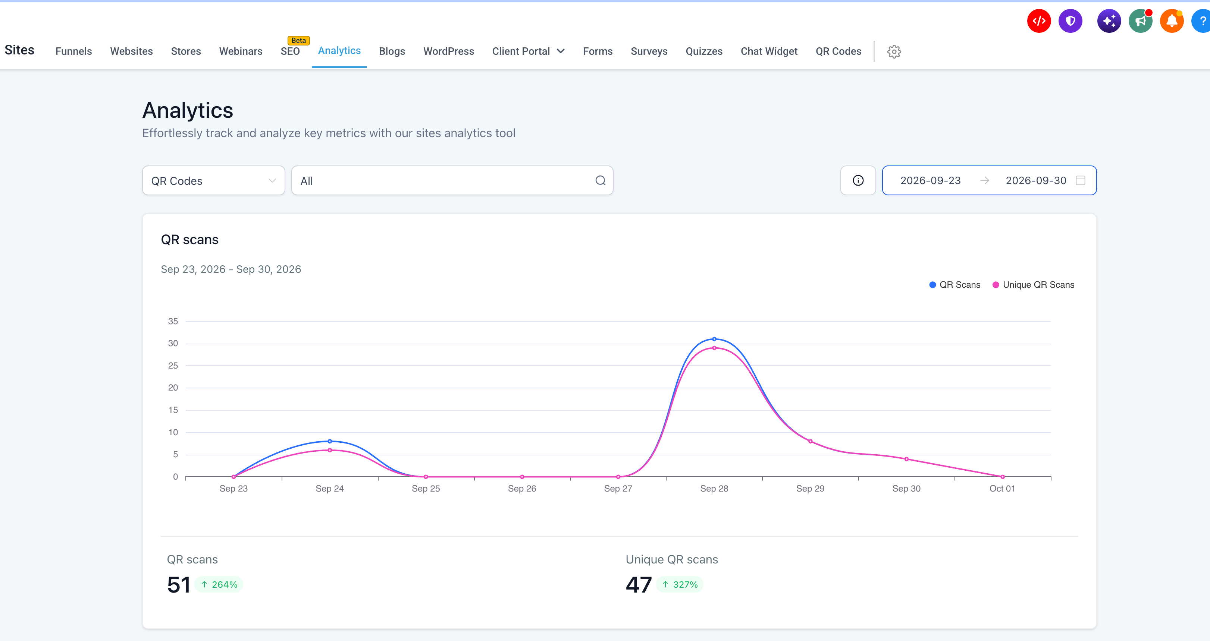Open the megaphone announcements icon

point(1140,21)
